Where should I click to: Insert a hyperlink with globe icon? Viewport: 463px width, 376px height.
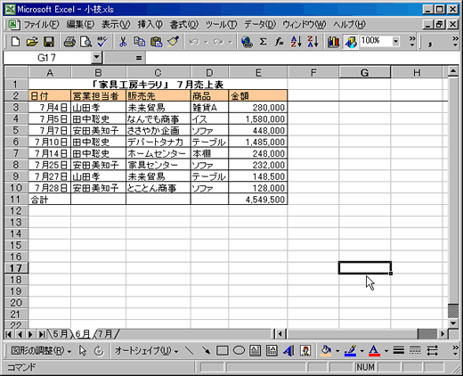coord(247,42)
